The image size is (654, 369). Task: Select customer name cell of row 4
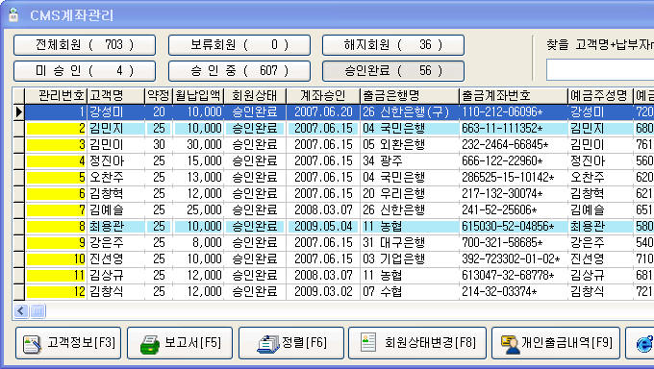pos(115,160)
